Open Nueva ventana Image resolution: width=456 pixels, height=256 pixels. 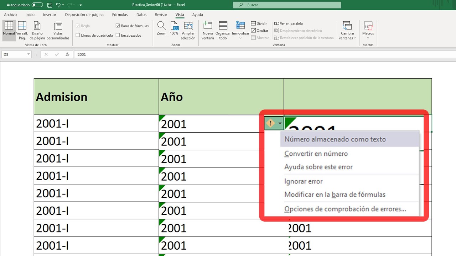[207, 26]
